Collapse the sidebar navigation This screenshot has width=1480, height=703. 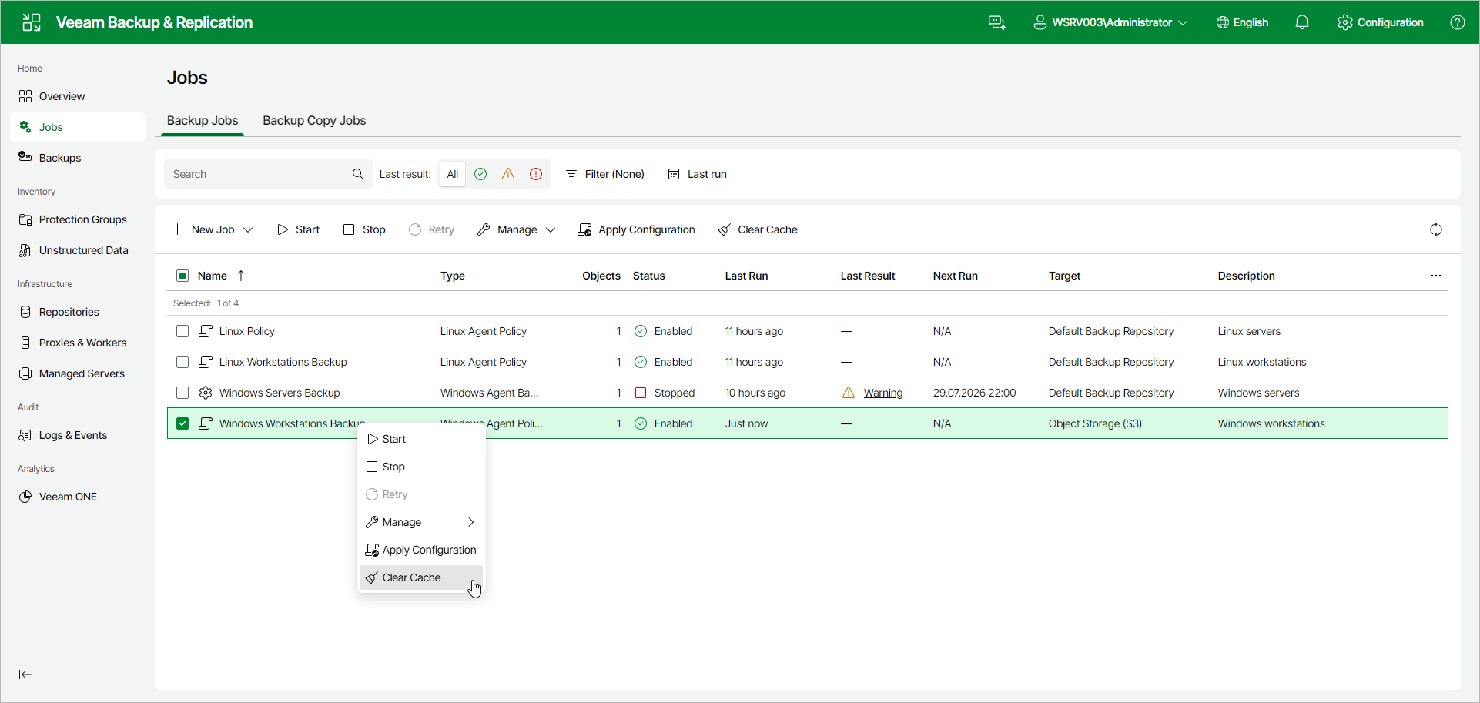25,675
